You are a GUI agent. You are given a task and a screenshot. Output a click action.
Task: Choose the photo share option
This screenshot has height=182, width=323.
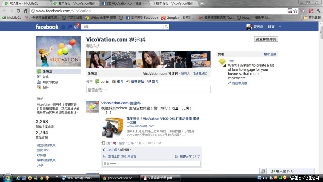click(x=118, y=82)
